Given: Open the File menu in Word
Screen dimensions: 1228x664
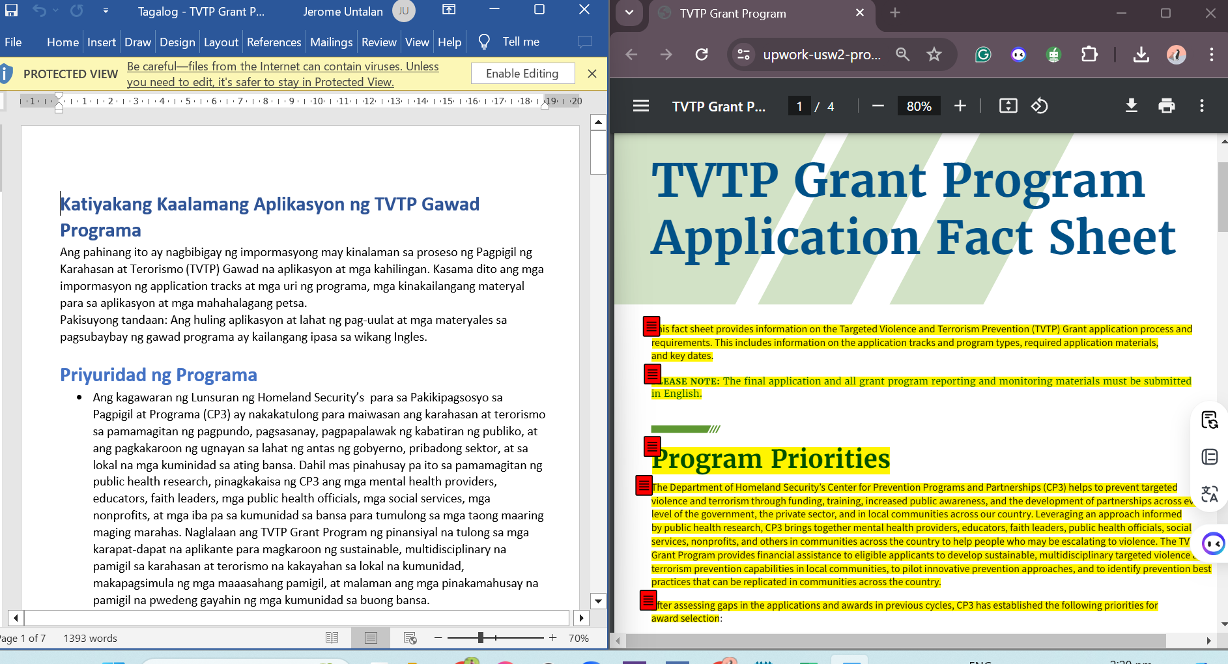Looking at the screenshot, I should click(x=13, y=42).
